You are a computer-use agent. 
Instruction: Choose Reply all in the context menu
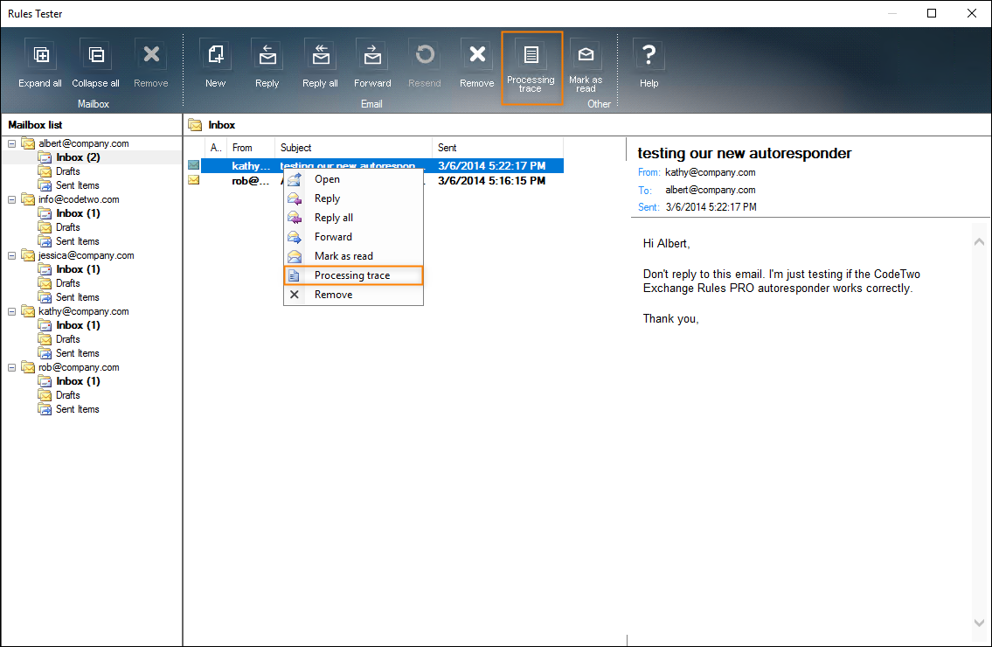click(354, 218)
